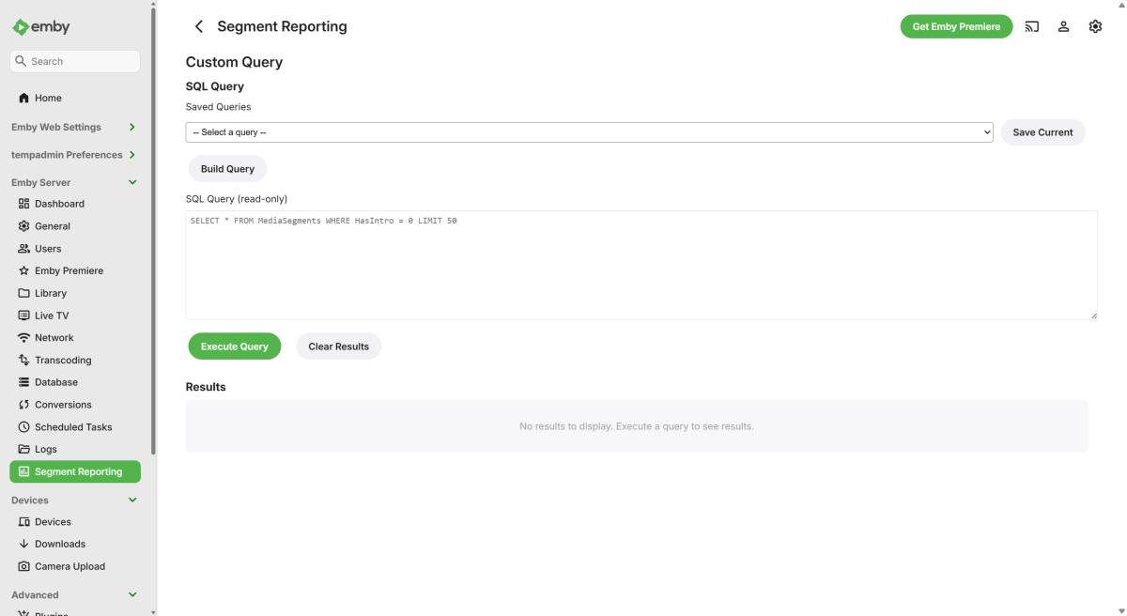
Task: Select Users from the Emby Server menu
Action: (x=46, y=248)
